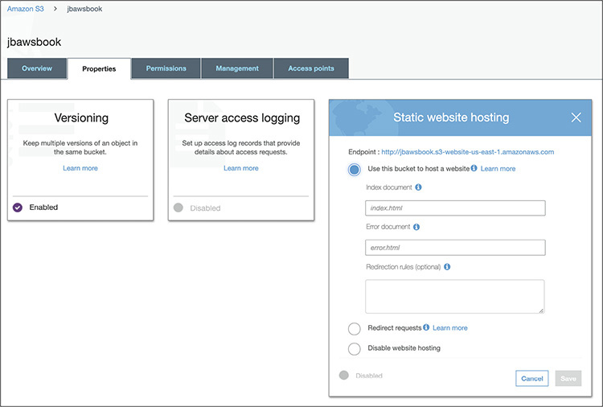Go to the Management tab
This screenshot has height=407, width=603.
click(x=237, y=68)
